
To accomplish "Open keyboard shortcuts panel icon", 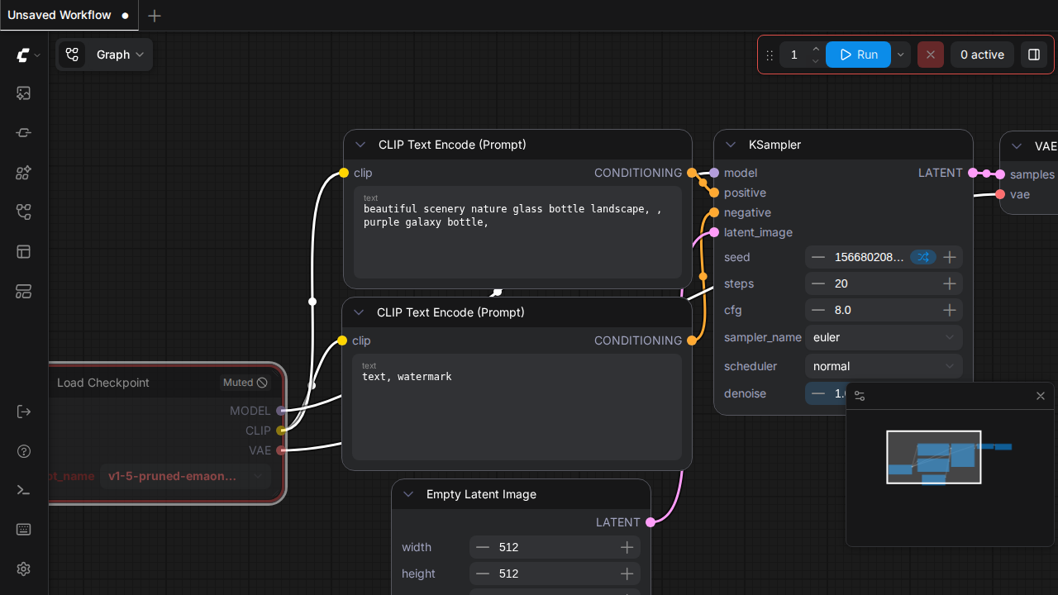I will coord(23,530).
